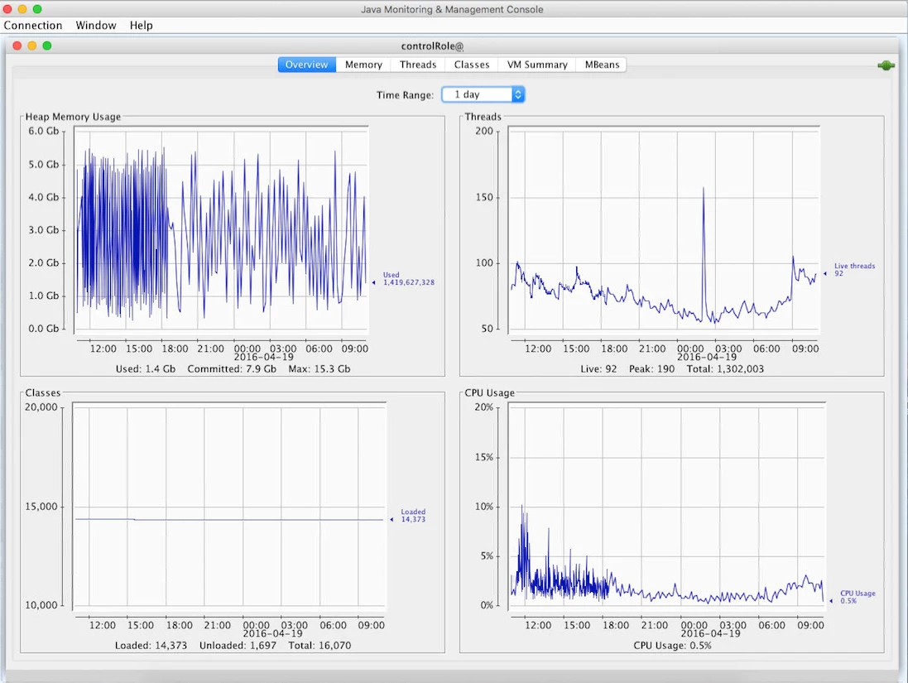Open the Connection menu
This screenshot has height=683, width=908.
click(33, 26)
